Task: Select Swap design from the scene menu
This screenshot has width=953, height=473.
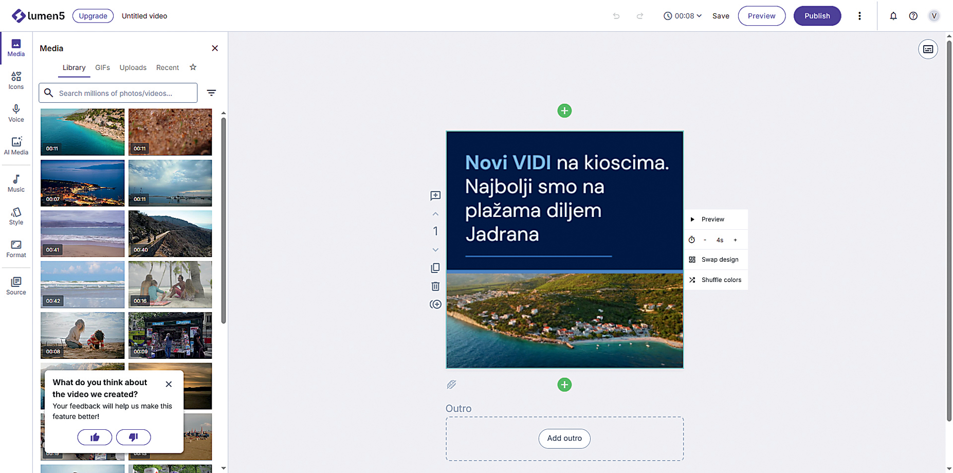Action: [x=716, y=260]
